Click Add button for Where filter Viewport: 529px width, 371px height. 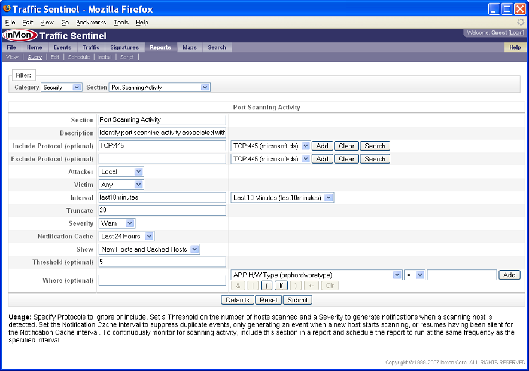pyautogui.click(x=509, y=275)
